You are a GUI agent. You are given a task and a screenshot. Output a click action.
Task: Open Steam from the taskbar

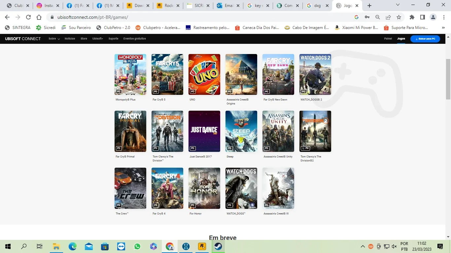(218, 246)
